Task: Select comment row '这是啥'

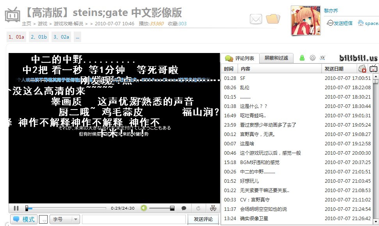Action: [297, 143]
